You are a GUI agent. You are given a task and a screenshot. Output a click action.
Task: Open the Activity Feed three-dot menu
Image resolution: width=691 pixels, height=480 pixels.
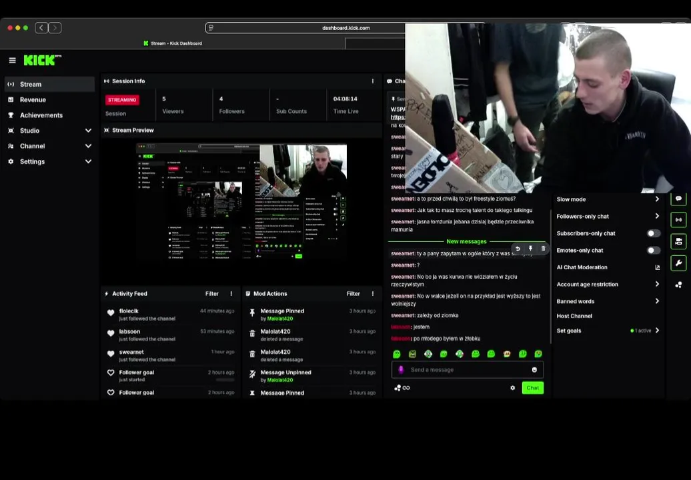(x=231, y=294)
